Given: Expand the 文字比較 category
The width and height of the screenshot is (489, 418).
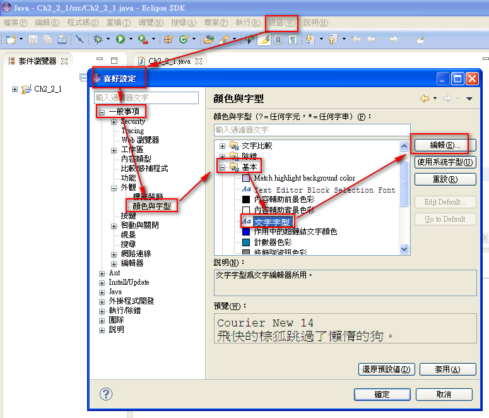Looking at the screenshot, I should [222, 146].
